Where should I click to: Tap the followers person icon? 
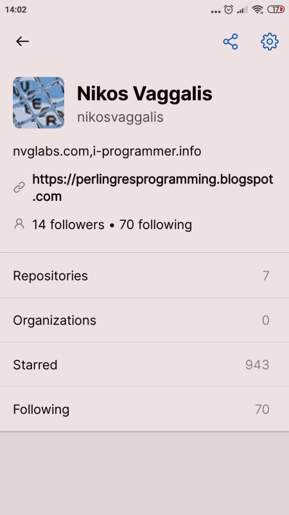pyautogui.click(x=19, y=224)
